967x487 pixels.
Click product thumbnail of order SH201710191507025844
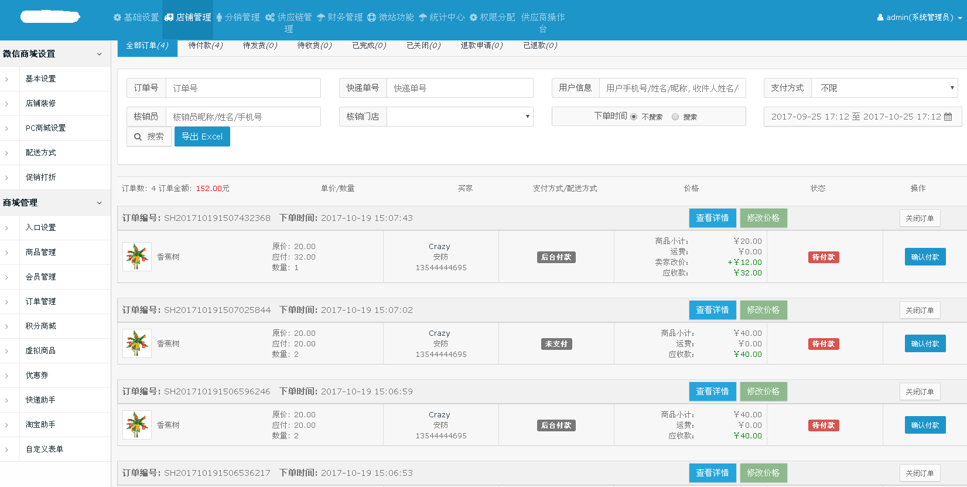tap(137, 343)
